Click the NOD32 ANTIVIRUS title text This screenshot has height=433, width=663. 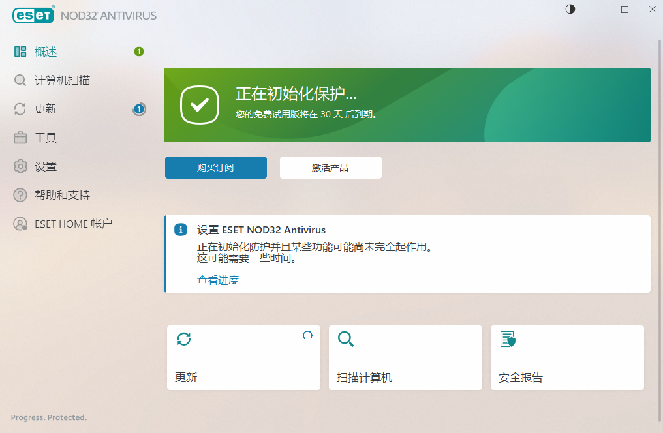click(x=109, y=16)
